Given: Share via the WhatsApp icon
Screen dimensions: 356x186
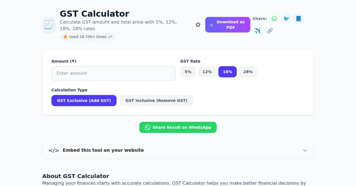Looking at the screenshot, I should (x=274, y=19).
